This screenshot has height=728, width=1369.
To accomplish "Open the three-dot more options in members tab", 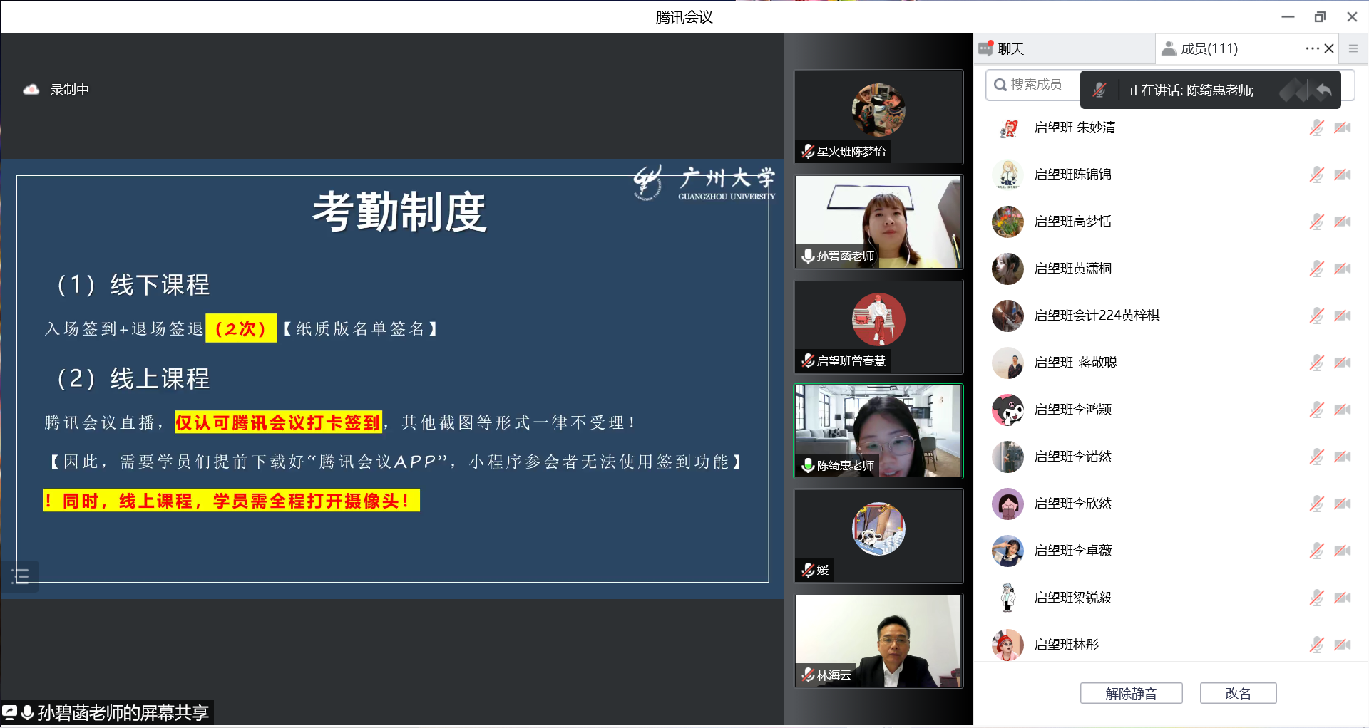I will (x=1311, y=48).
